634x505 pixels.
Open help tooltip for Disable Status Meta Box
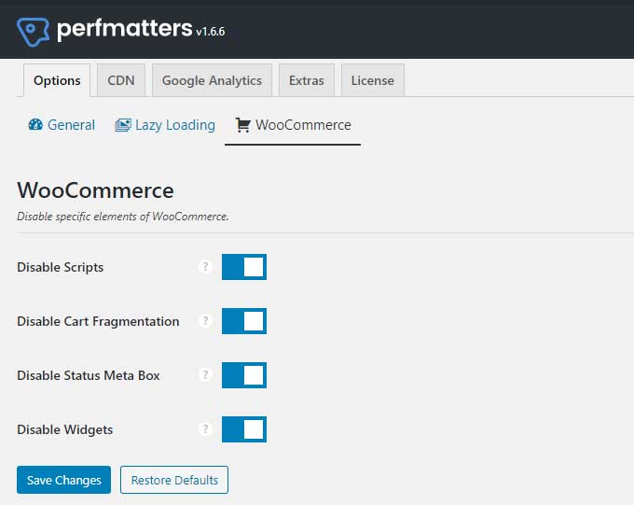(205, 375)
